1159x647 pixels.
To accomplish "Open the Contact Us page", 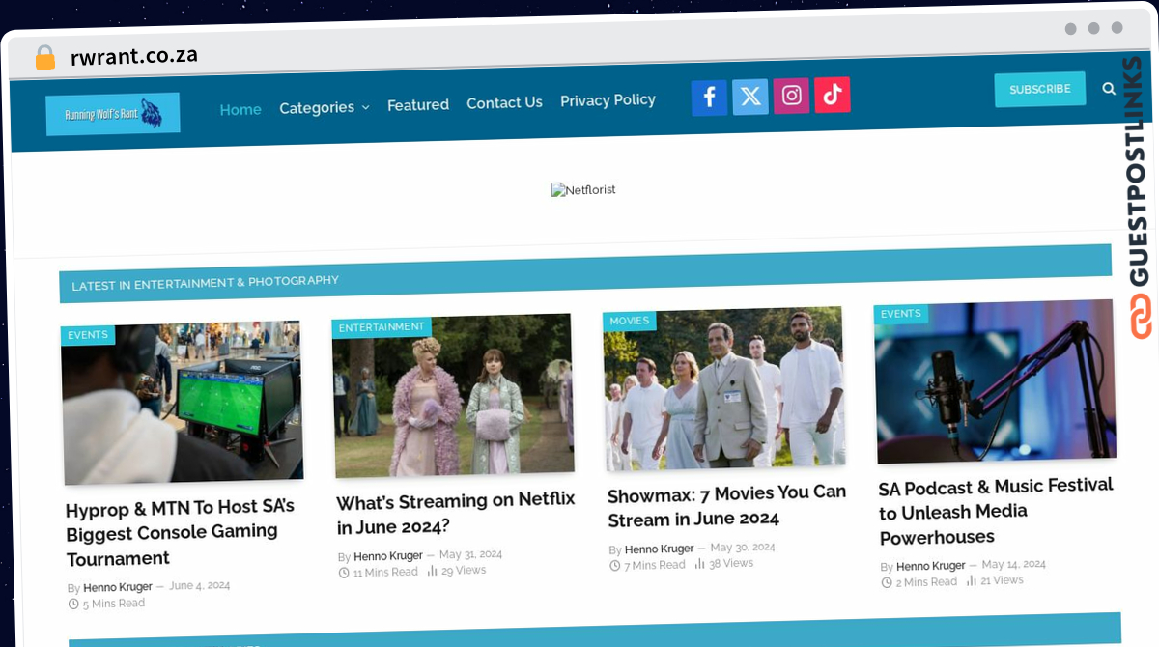I will (x=504, y=102).
